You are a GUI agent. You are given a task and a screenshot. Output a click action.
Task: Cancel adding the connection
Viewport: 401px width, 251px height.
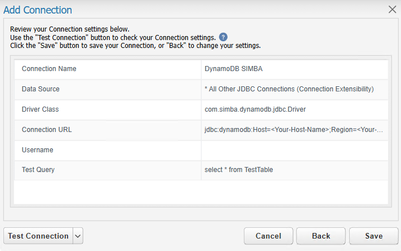click(268, 236)
